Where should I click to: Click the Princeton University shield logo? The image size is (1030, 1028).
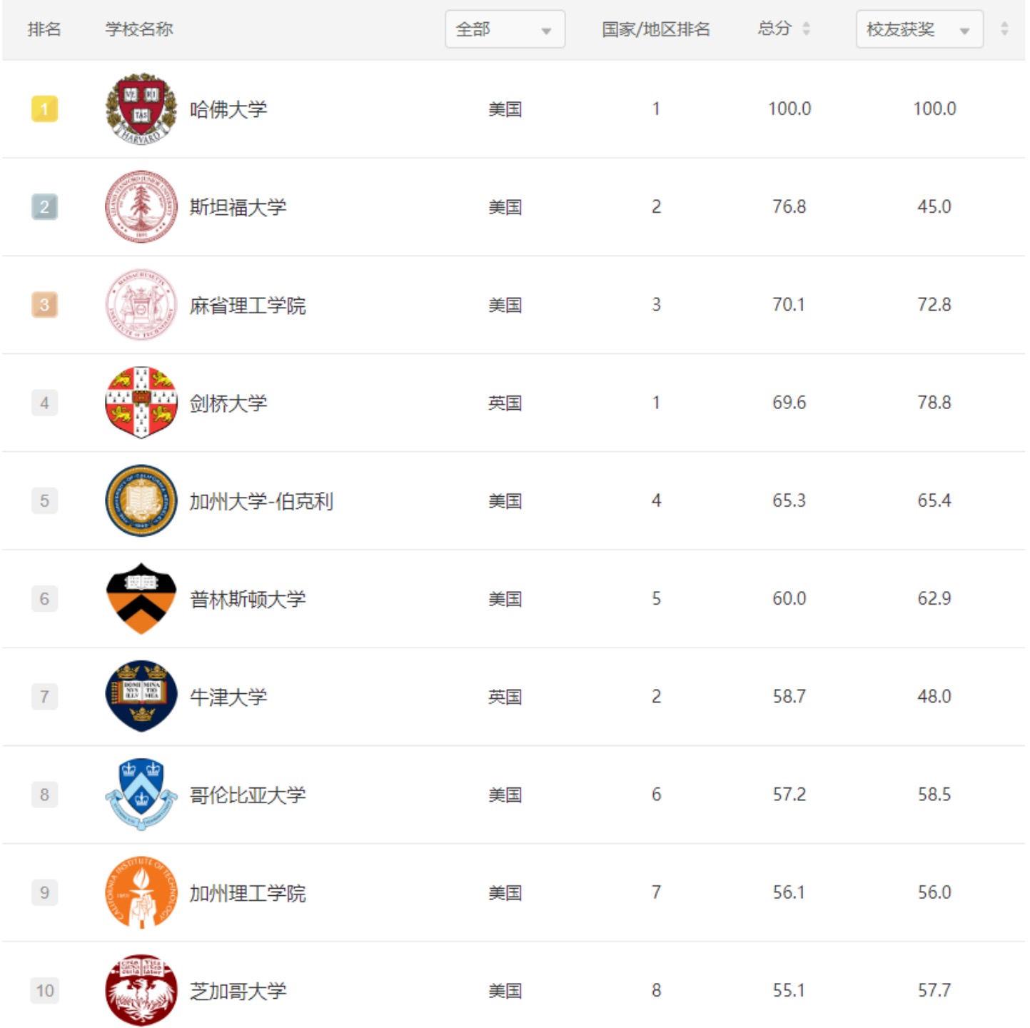coord(141,598)
